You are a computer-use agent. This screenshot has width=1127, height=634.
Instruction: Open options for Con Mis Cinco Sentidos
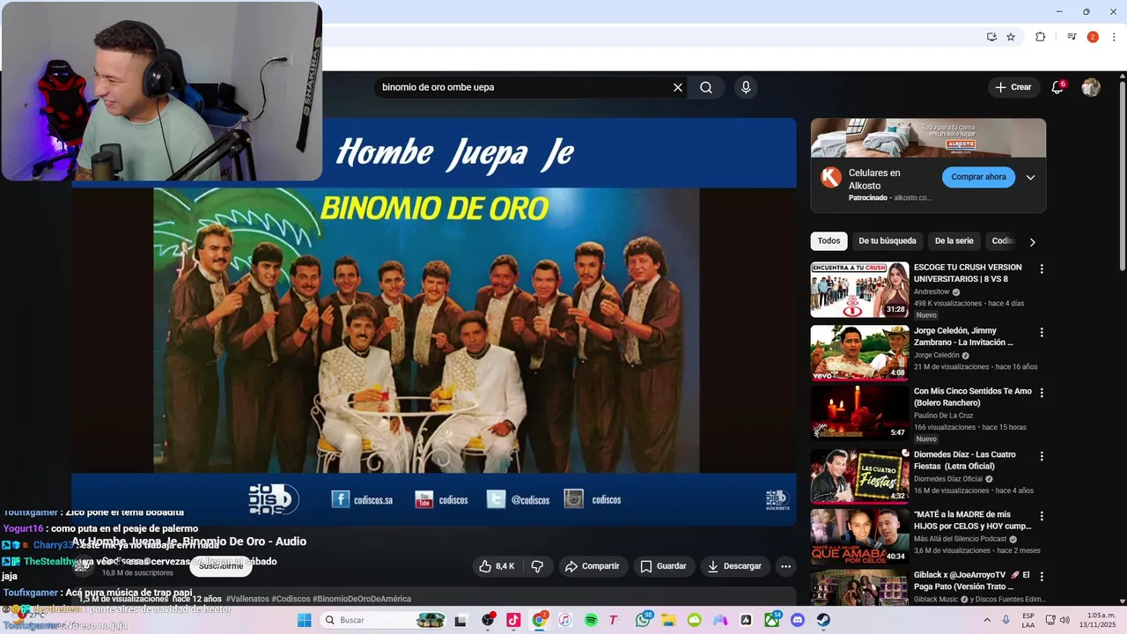coord(1042,393)
